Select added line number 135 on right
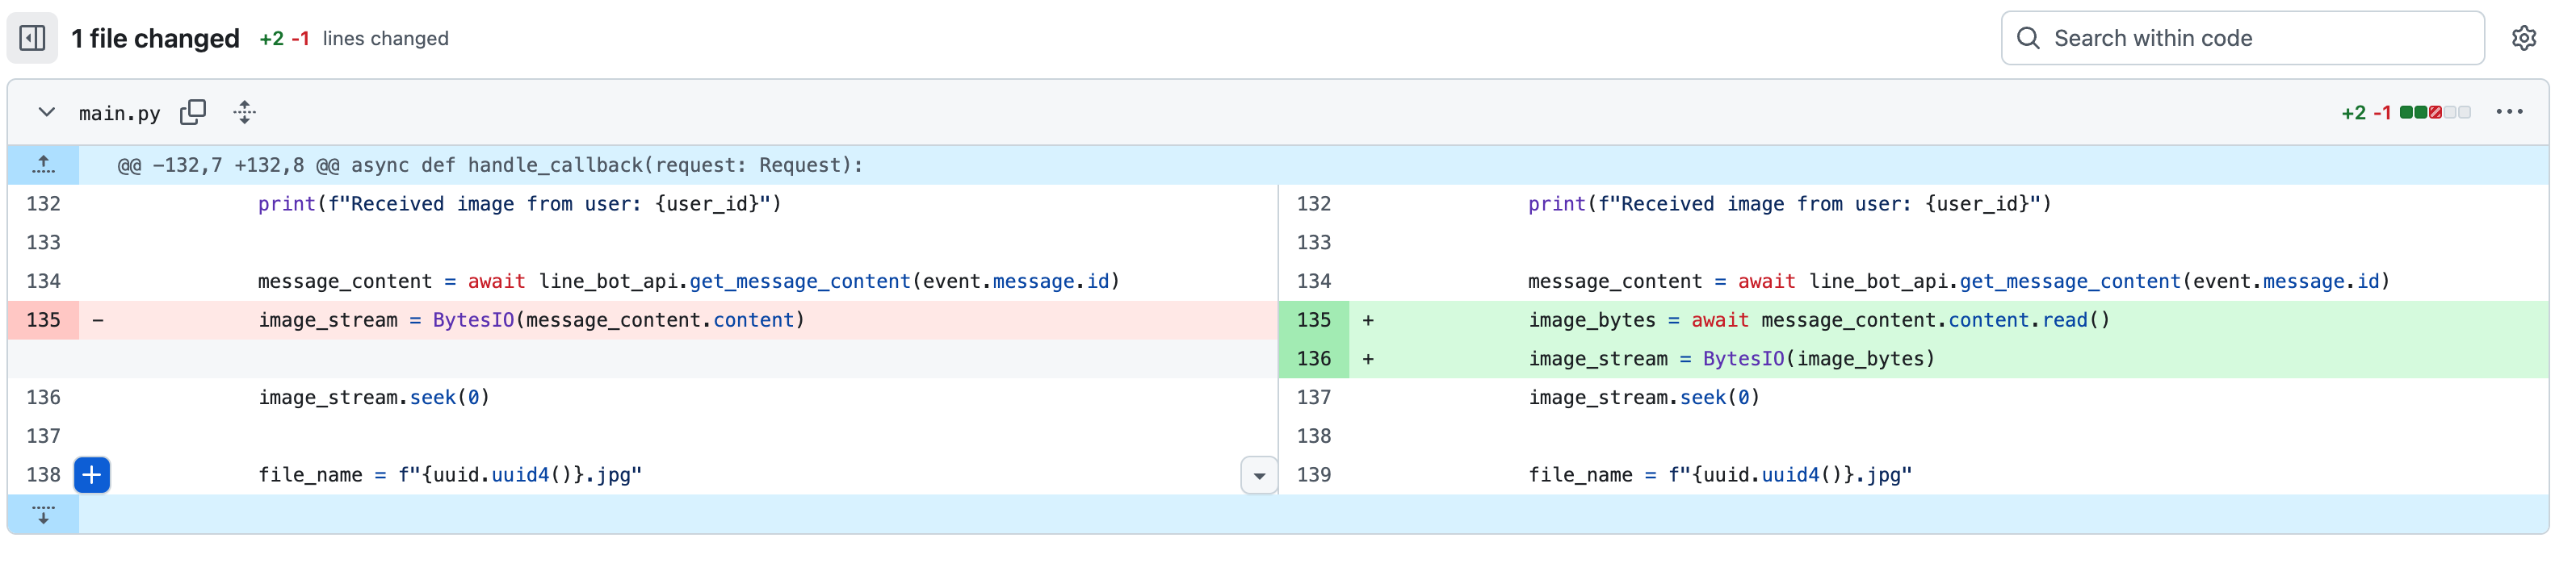The height and width of the screenshot is (563, 2576). coord(1313,320)
